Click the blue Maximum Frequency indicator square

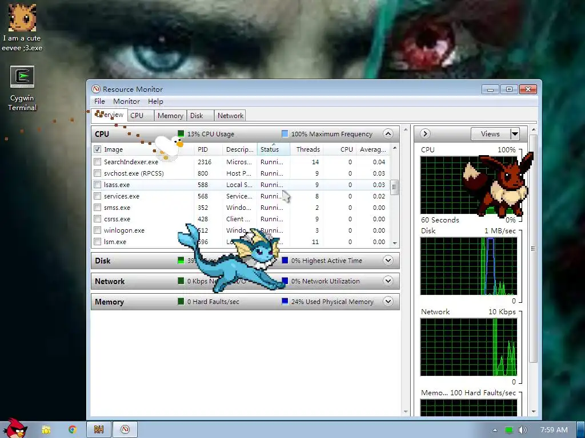285,133
